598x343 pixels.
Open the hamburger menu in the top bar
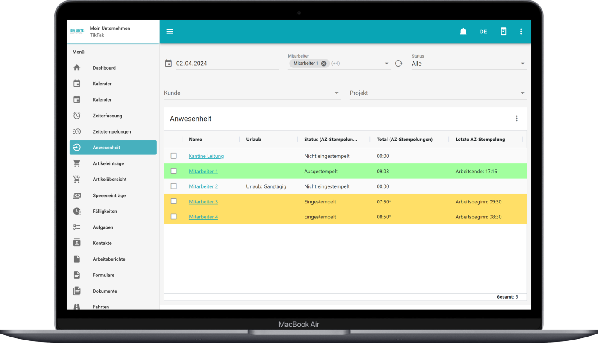tap(170, 32)
